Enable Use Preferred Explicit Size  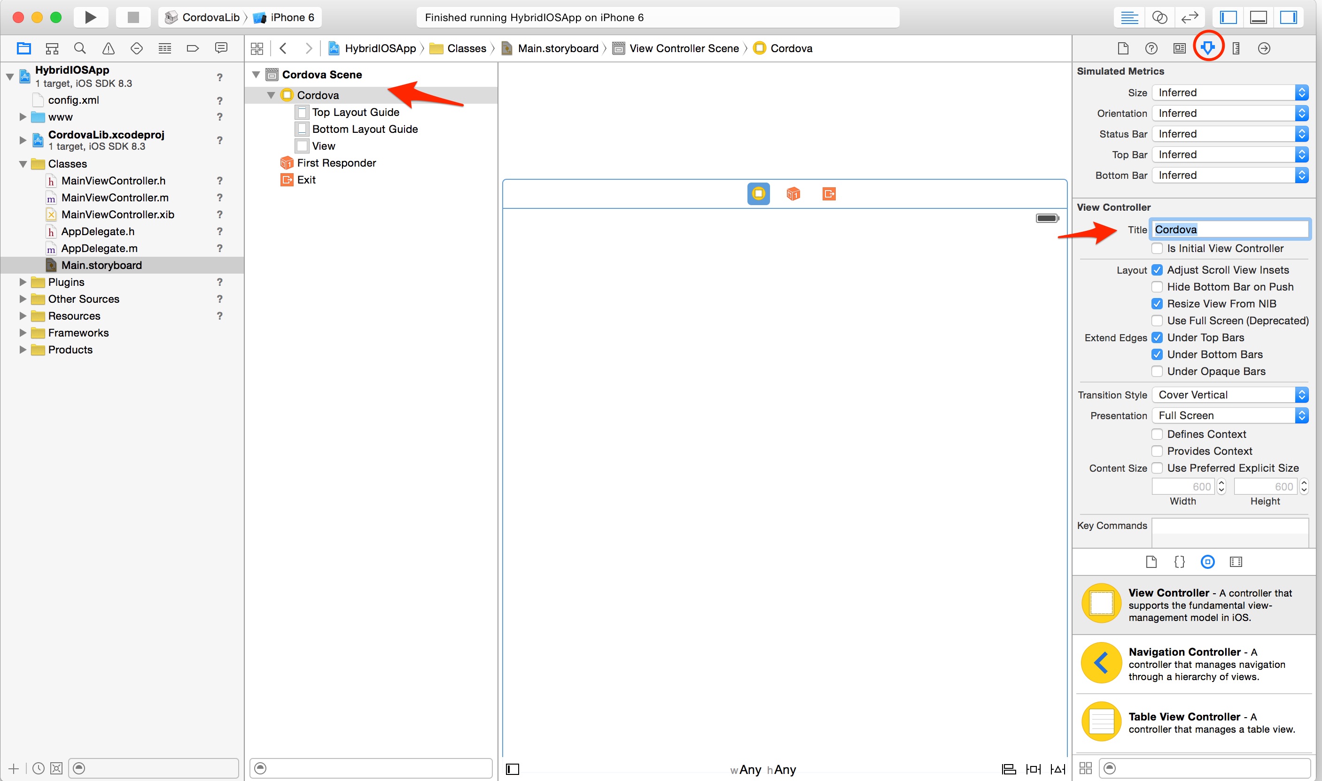tap(1157, 468)
